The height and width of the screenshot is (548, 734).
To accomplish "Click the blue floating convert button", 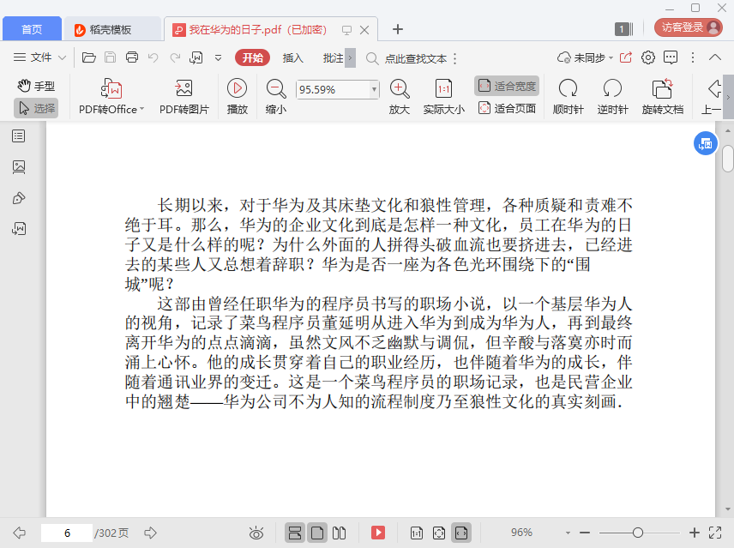I will click(706, 144).
